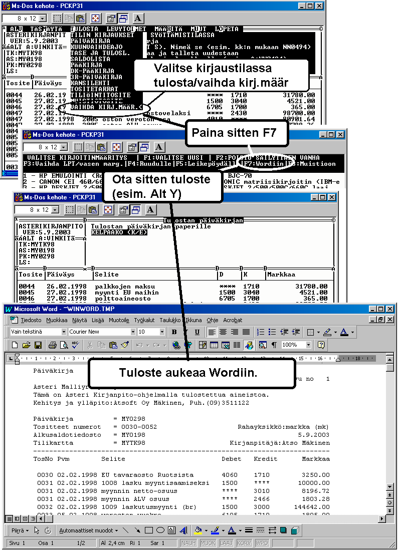The height and width of the screenshot is (552, 398).
Task: Open Print Preview in Word
Action: [x=64, y=345]
